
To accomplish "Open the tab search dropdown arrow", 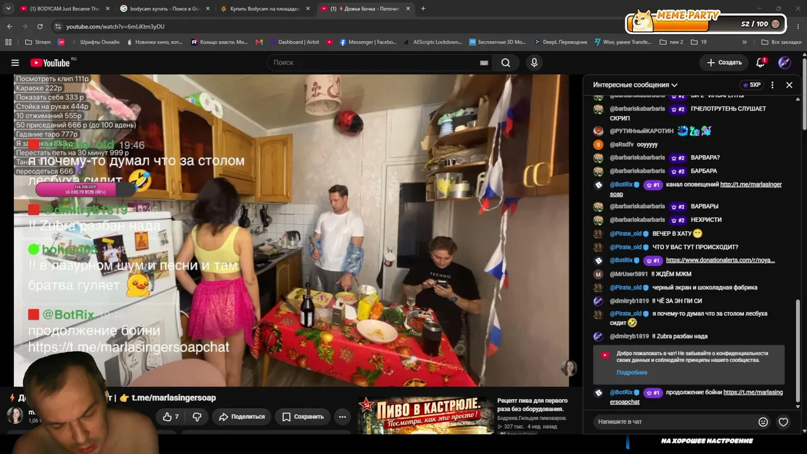I will tap(8, 9).
